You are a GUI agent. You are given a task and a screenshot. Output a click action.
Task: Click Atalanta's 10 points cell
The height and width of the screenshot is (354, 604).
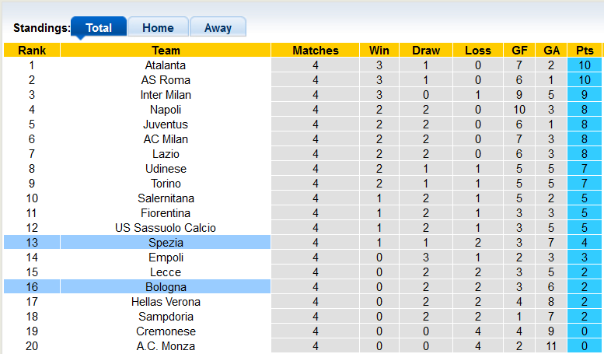[585, 65]
